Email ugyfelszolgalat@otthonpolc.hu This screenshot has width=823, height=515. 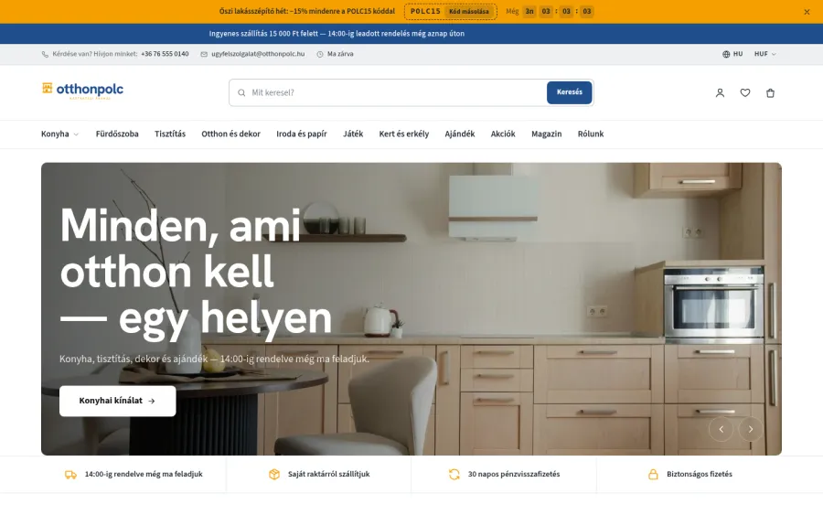point(258,54)
